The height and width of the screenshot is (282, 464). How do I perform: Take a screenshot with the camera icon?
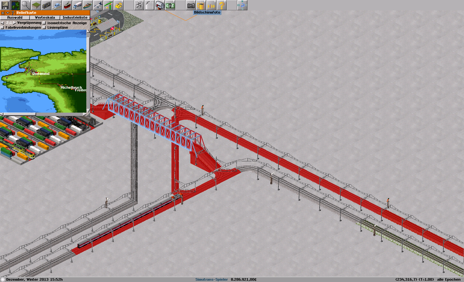point(191,5)
